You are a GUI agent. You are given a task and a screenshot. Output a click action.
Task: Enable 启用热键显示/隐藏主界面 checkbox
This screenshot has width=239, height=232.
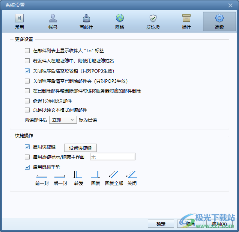click(x=27, y=157)
